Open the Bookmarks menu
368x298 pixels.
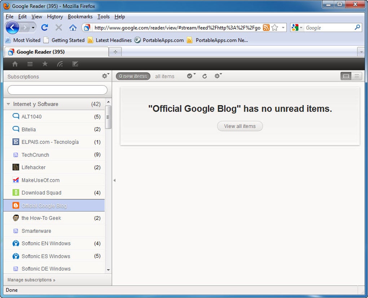click(x=80, y=17)
